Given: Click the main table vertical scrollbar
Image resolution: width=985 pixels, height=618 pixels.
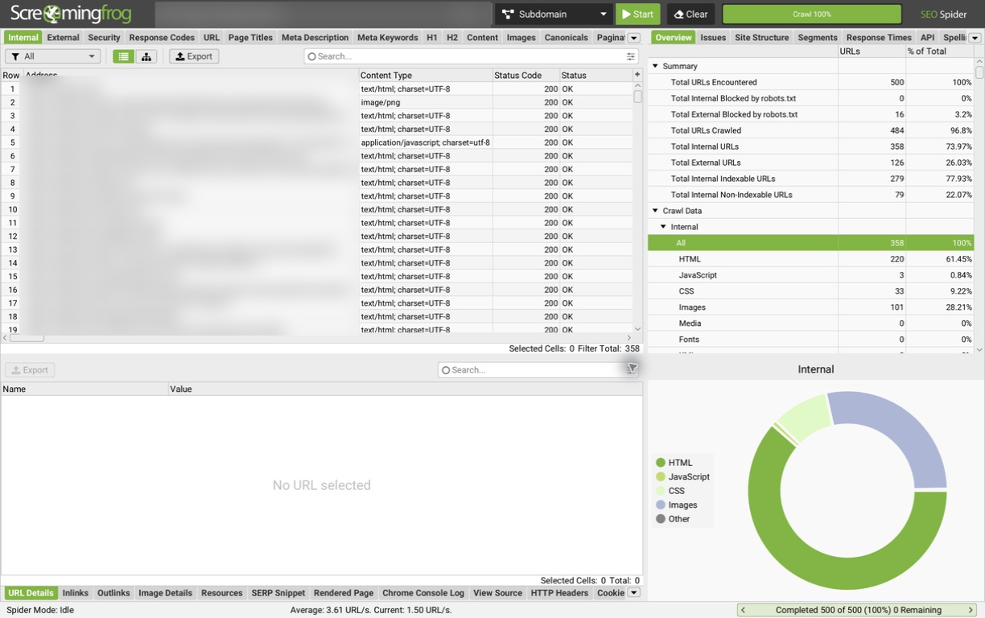Looking at the screenshot, I should pyautogui.click(x=637, y=97).
